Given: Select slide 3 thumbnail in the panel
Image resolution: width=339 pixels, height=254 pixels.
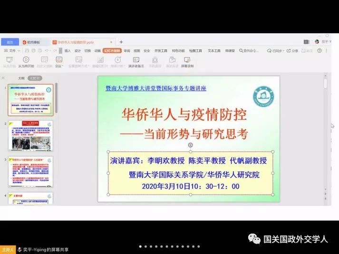Looking at the screenshot, I should pos(30,172).
